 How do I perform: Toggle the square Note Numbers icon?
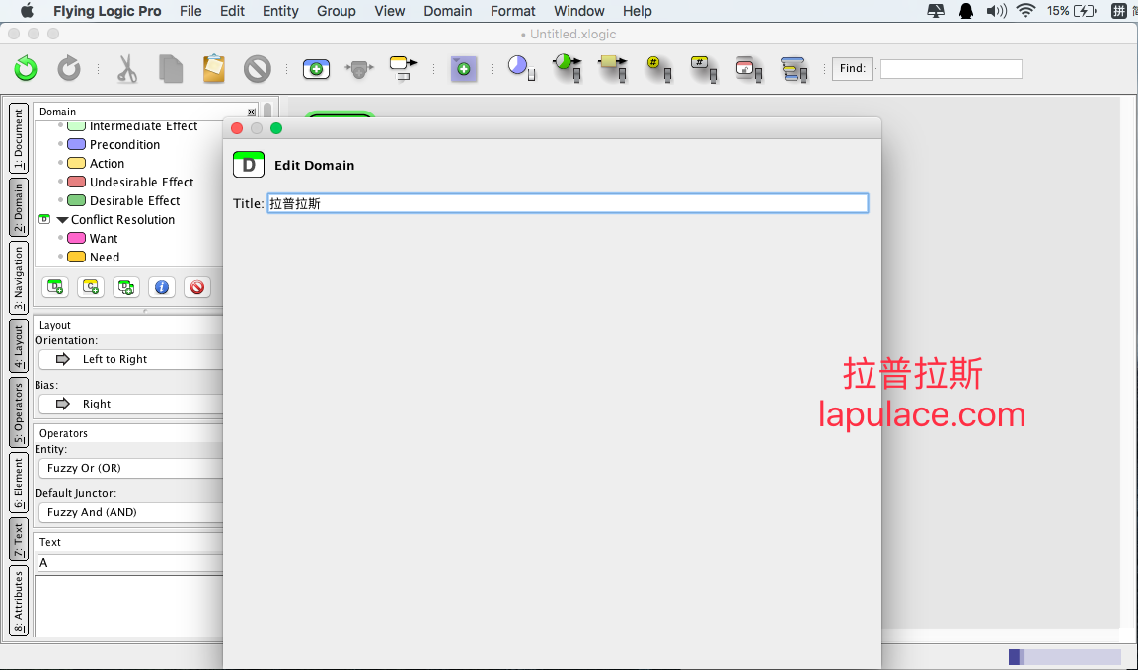pos(704,68)
